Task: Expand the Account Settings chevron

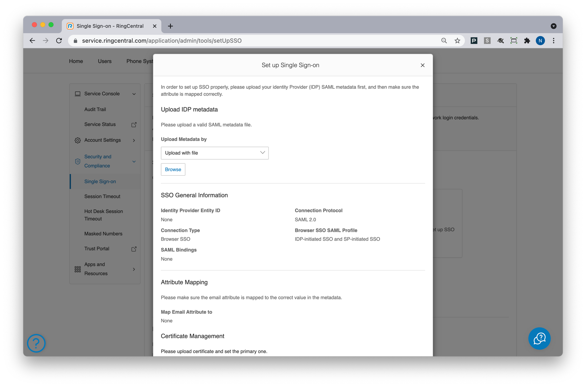Action: (x=134, y=140)
